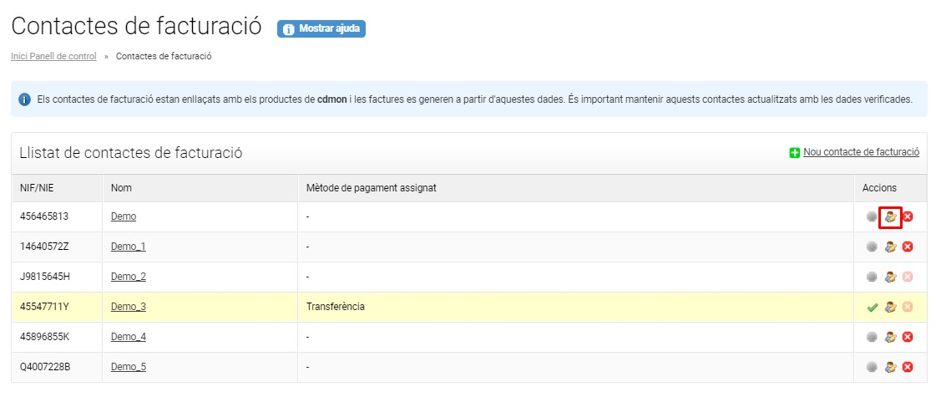Set Demo as default via grey circle
The height and width of the screenshot is (397, 936).
873,216
